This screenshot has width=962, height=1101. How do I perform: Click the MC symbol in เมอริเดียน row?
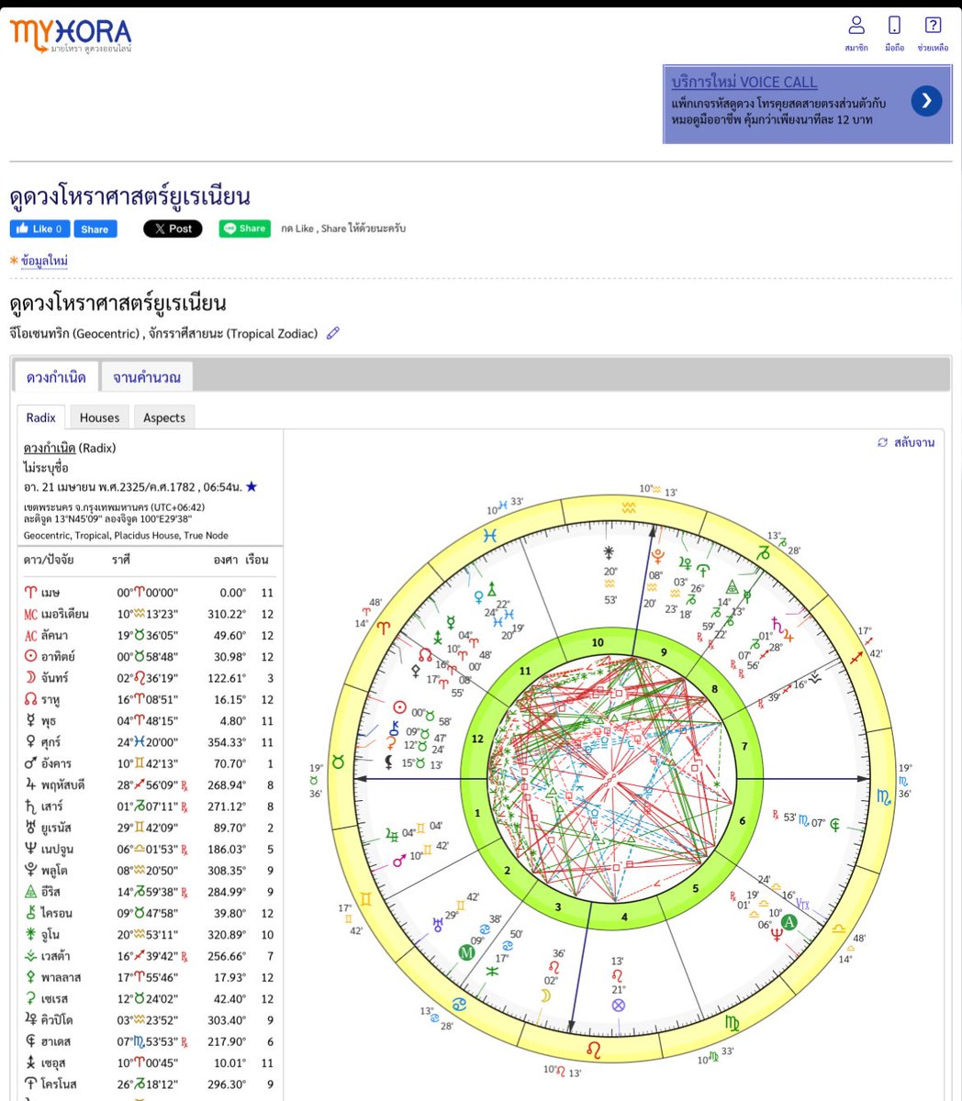(30, 614)
